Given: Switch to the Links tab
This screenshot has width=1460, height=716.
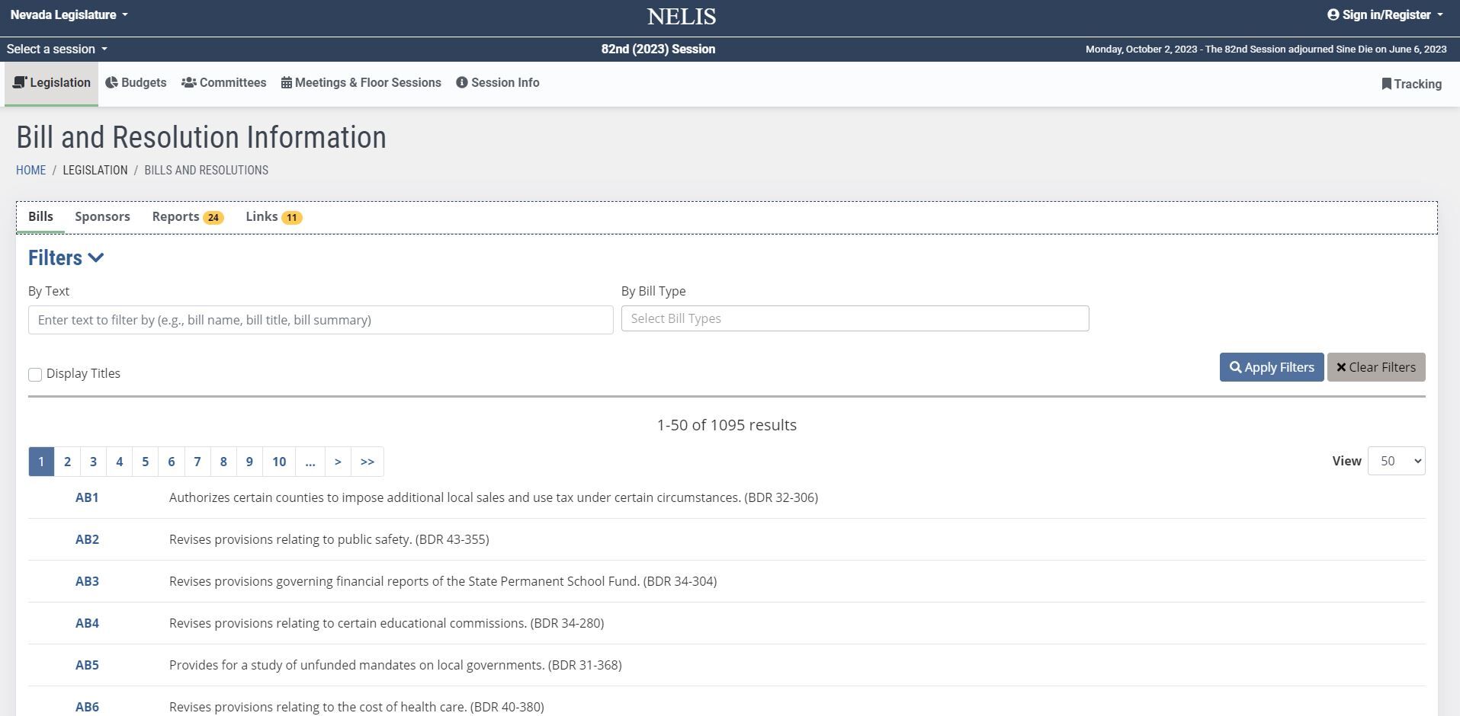Looking at the screenshot, I should click(274, 217).
